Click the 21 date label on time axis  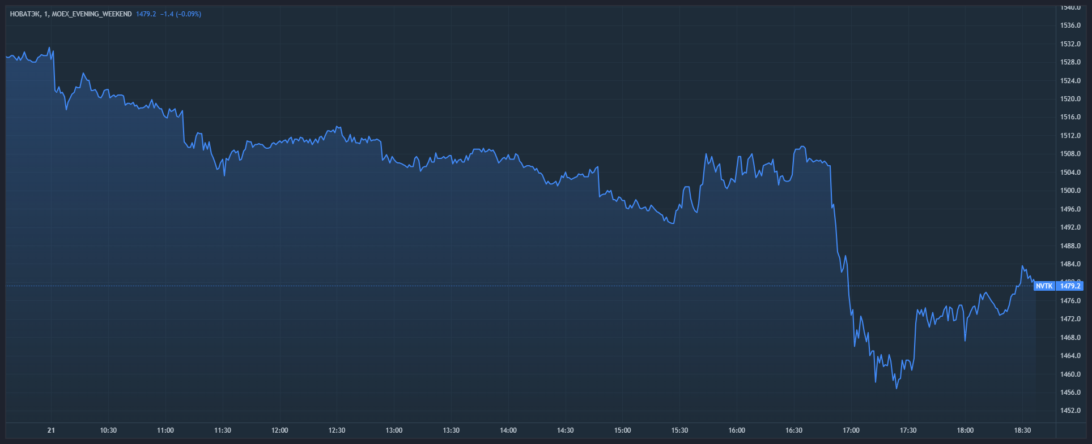coord(51,430)
